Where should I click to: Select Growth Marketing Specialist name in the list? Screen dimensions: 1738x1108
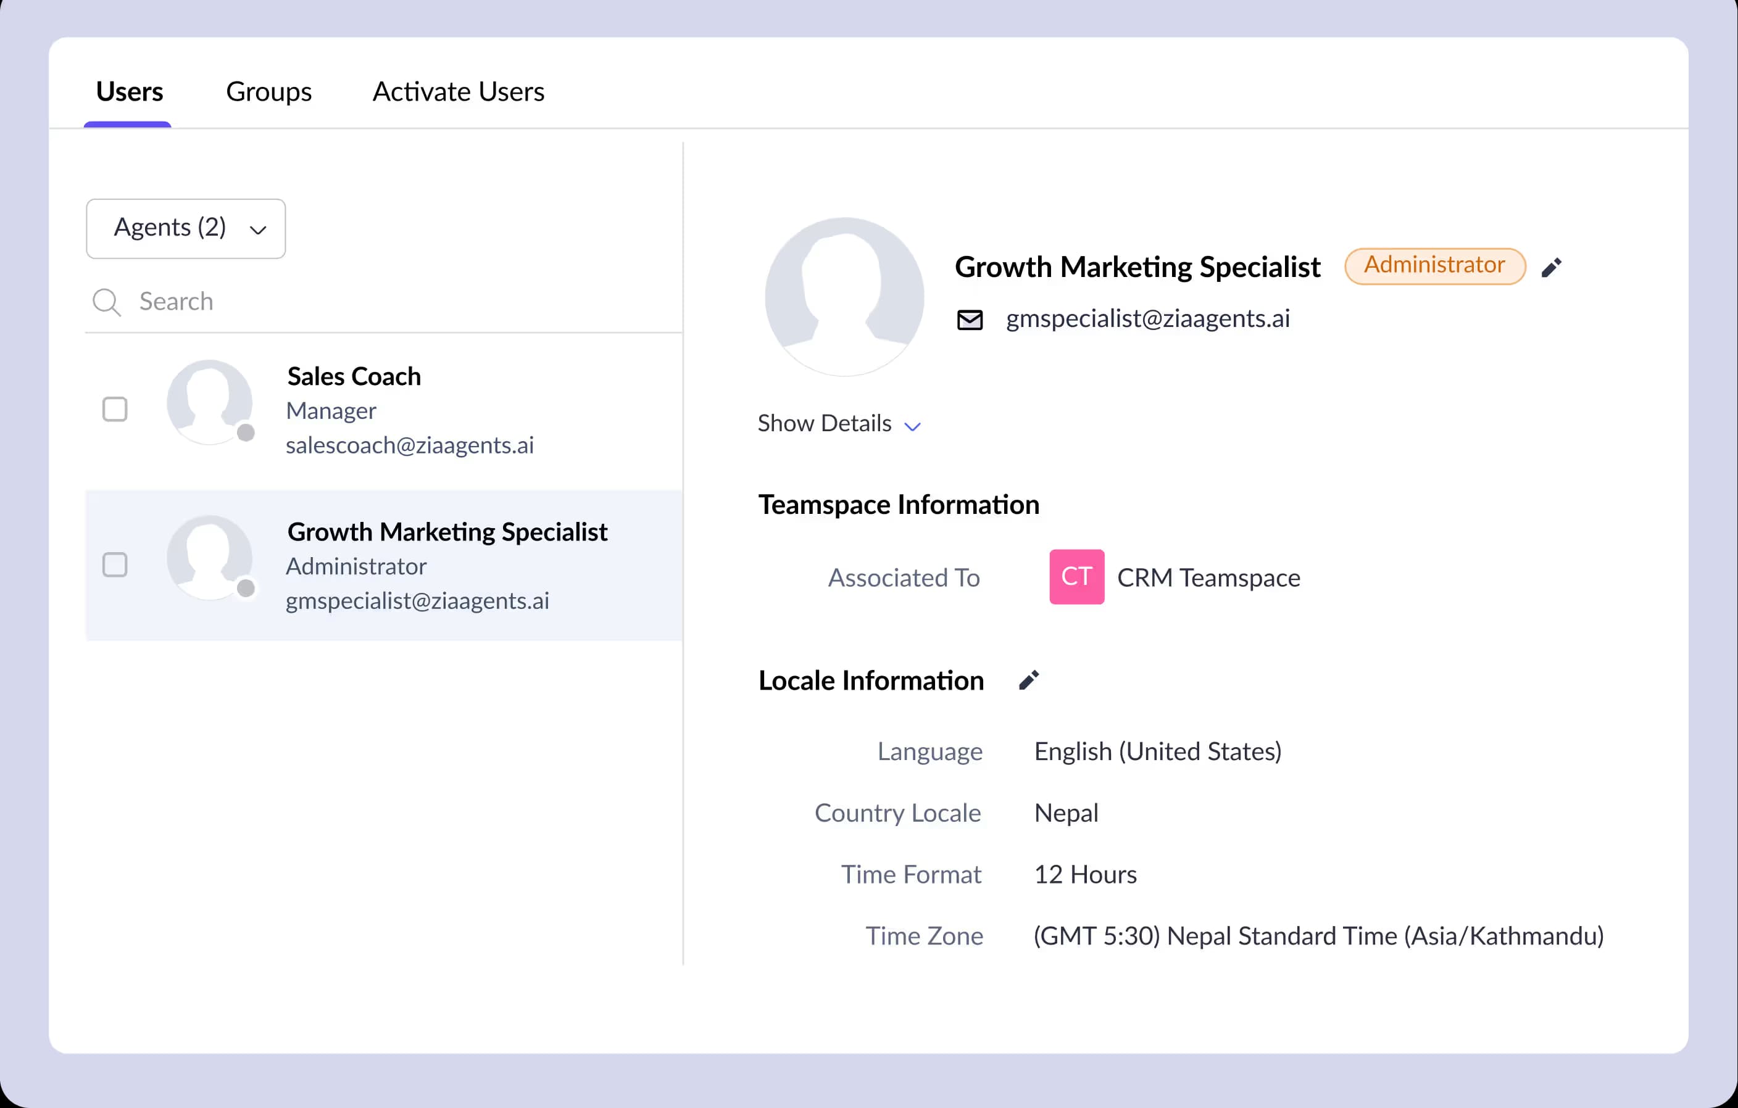447,532
